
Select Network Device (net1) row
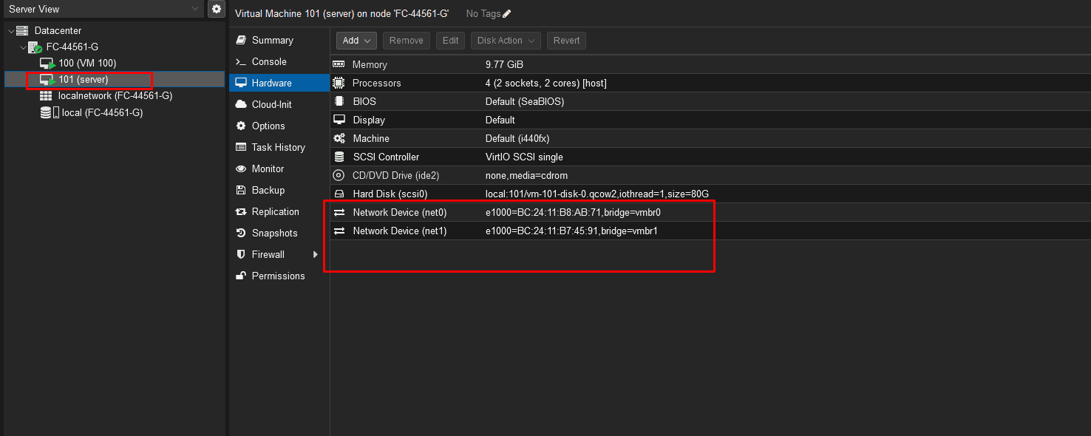pyautogui.click(x=710, y=231)
